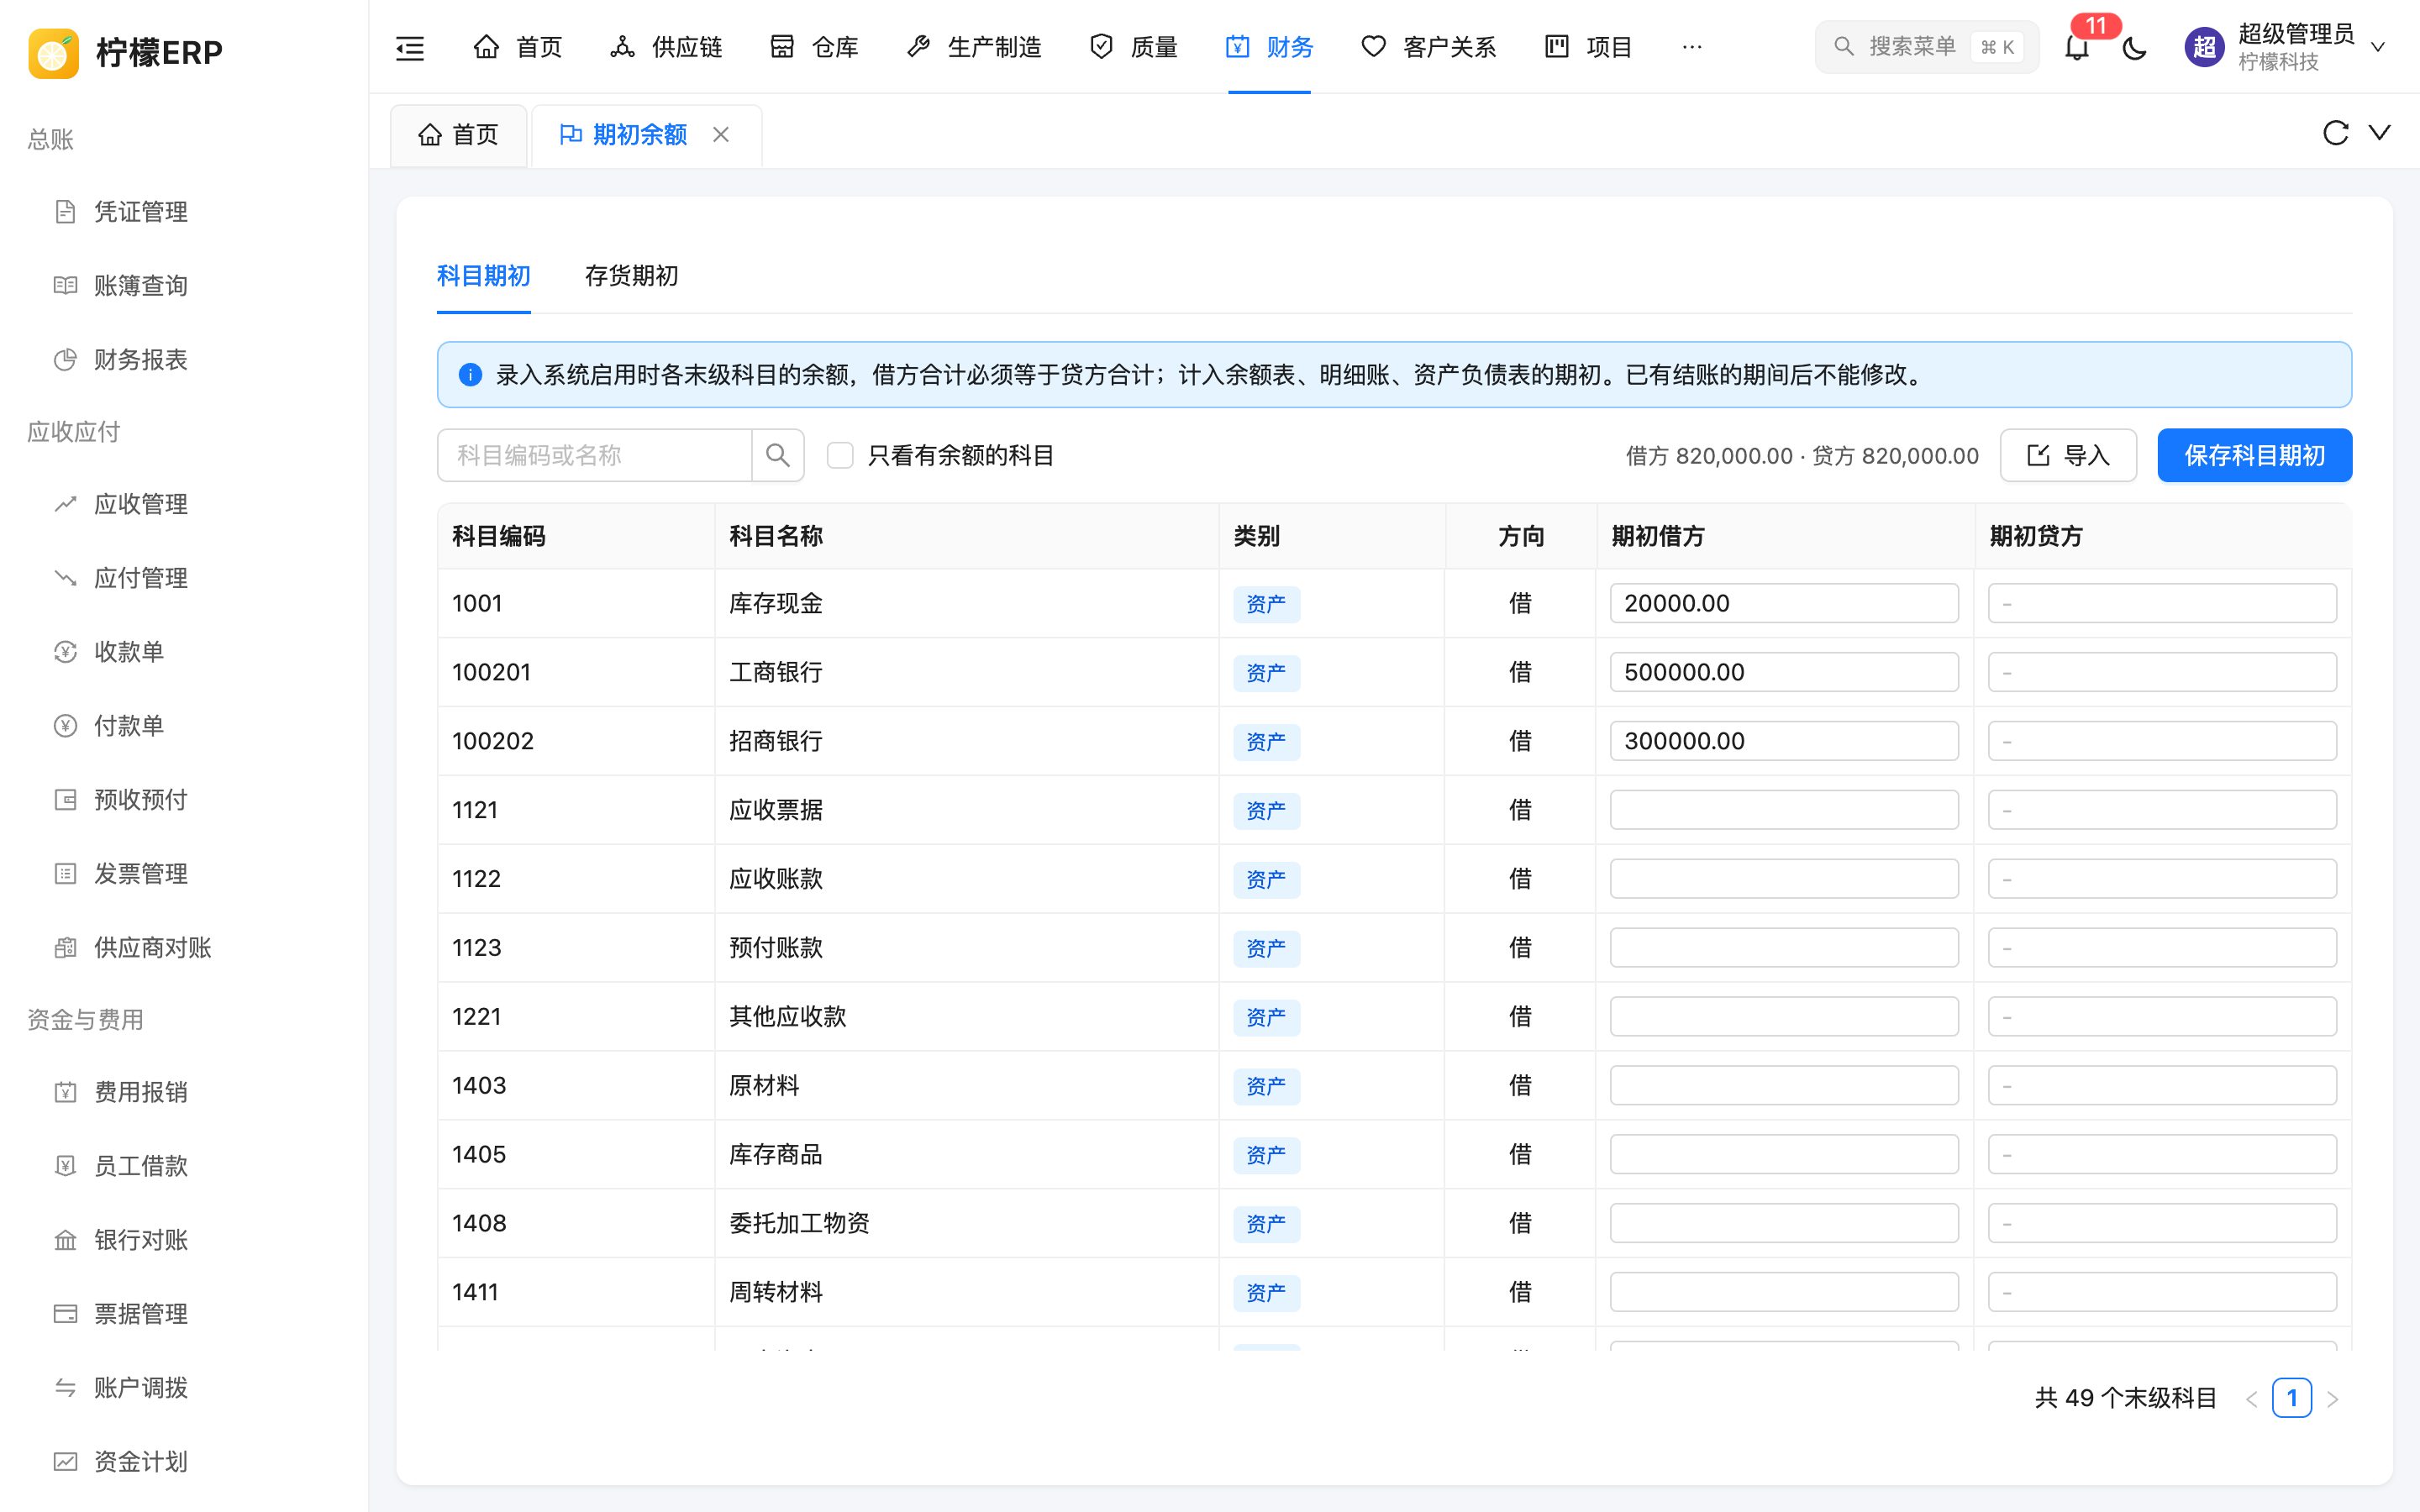Screen dimensions: 2420x1512
Task: Open 资金计划 in the sidebar
Action: 140,1462
